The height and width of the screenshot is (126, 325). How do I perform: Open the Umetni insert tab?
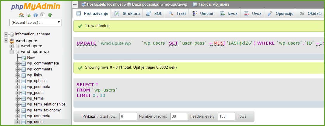[203, 14]
